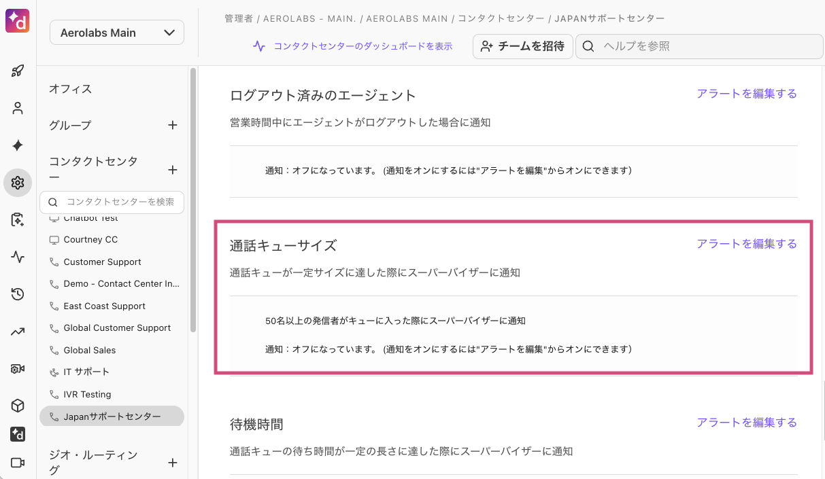Select the settings gear in the left rail
This screenshot has width=825, height=479.
(x=17, y=182)
